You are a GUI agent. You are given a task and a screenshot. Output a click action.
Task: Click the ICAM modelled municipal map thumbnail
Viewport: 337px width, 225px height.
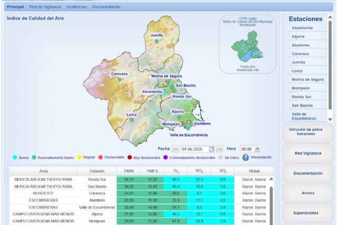click(x=247, y=46)
